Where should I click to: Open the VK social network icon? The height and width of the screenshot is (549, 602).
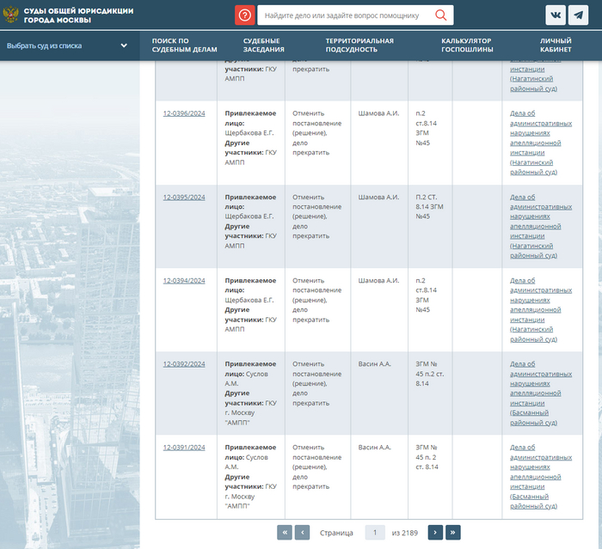pyautogui.click(x=556, y=15)
